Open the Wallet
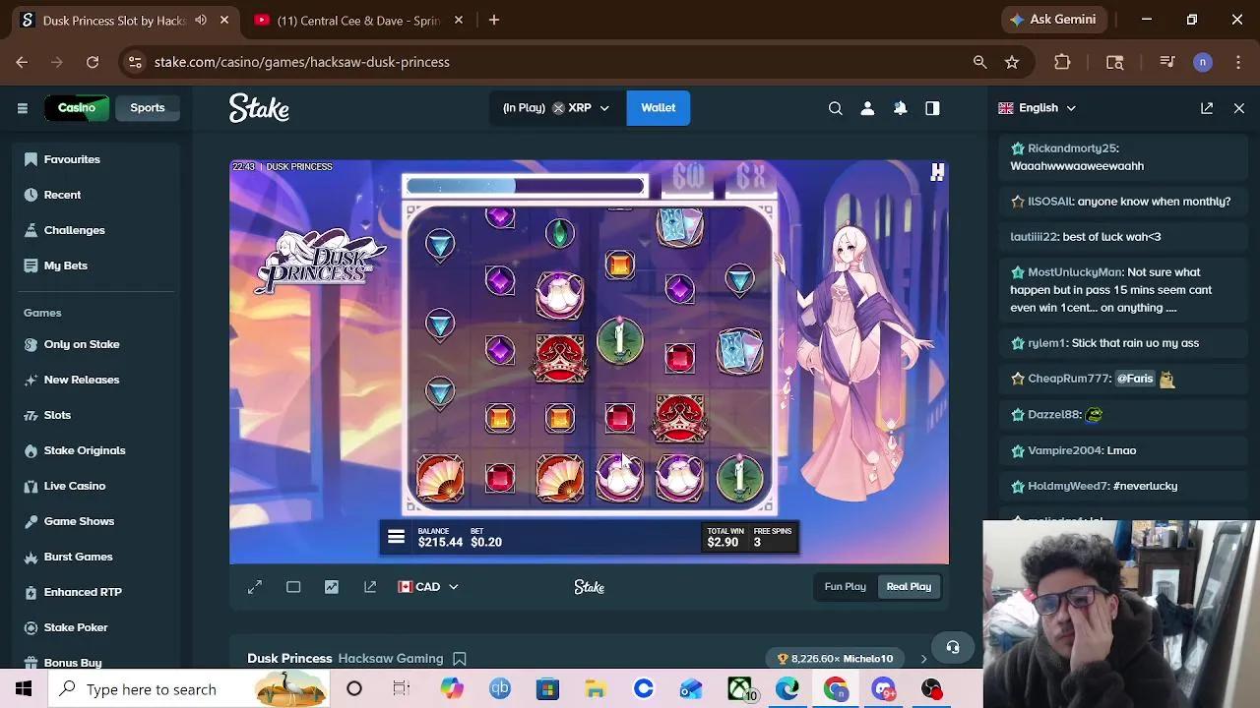This screenshot has height=708, width=1260. point(658,108)
